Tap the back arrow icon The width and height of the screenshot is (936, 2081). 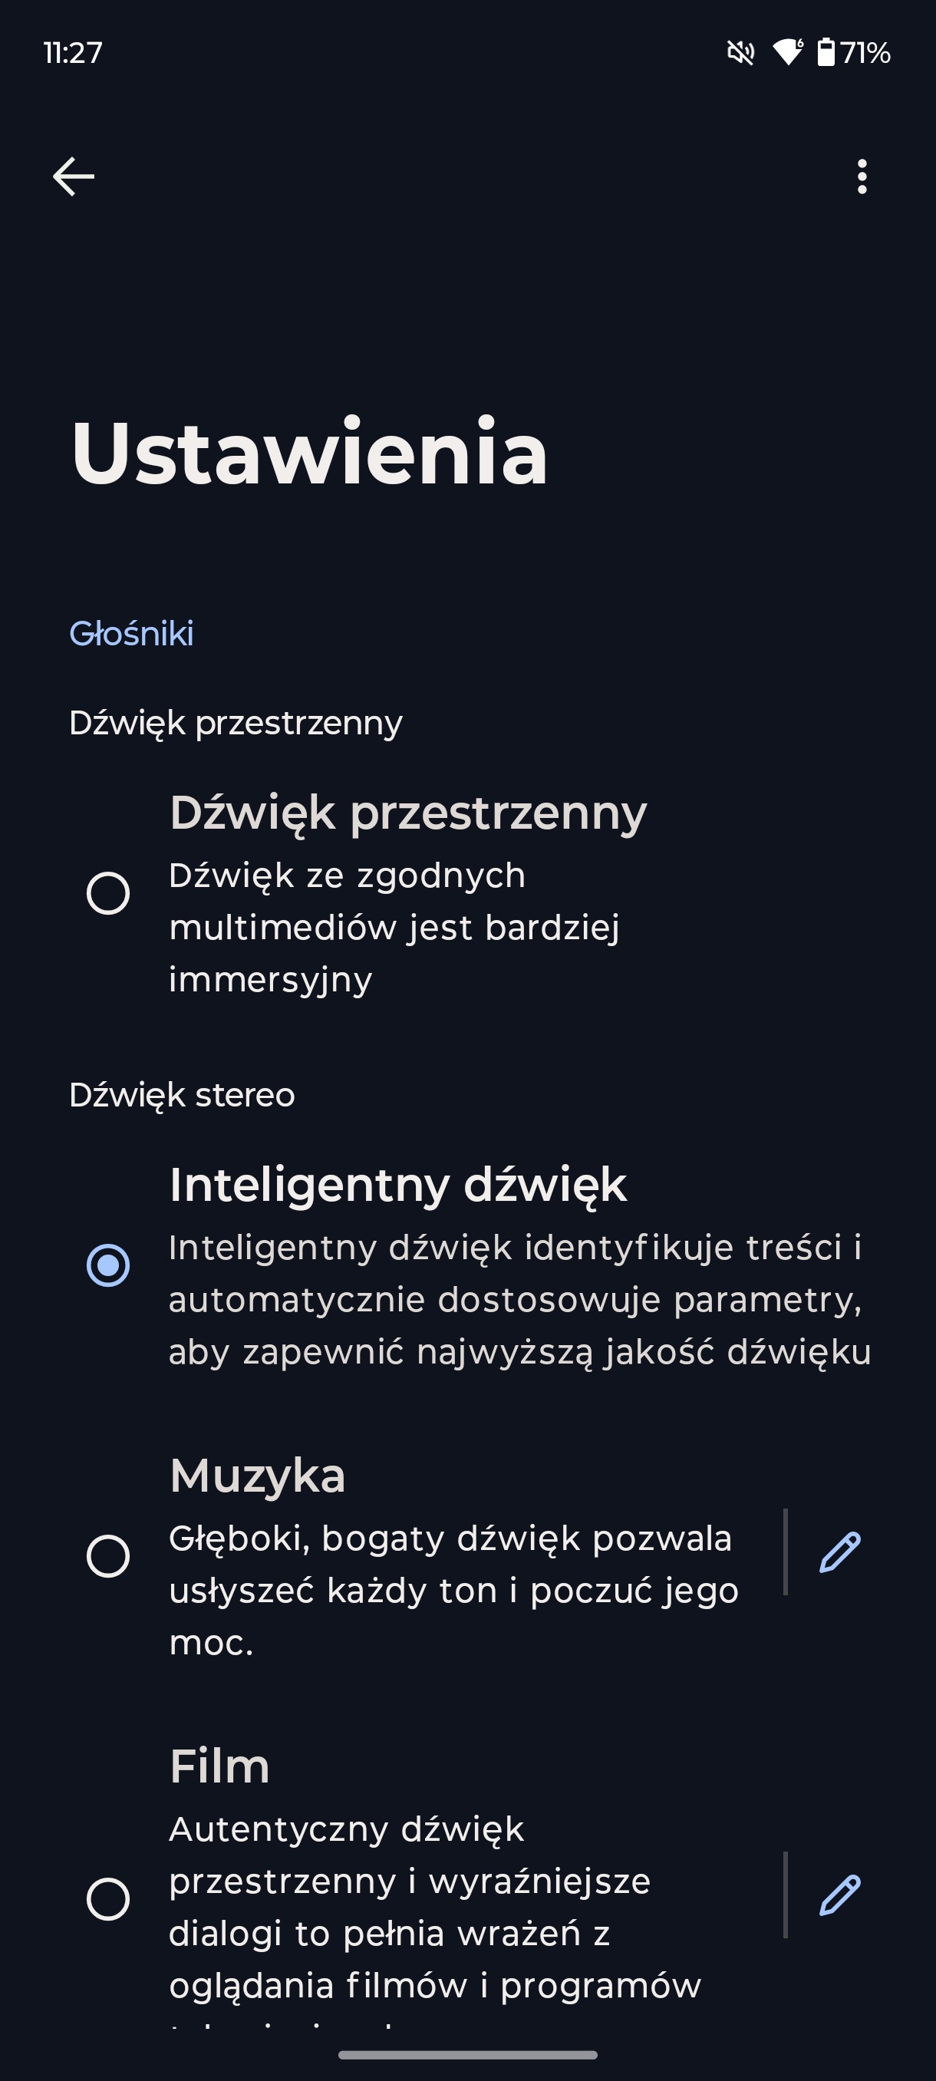click(74, 176)
